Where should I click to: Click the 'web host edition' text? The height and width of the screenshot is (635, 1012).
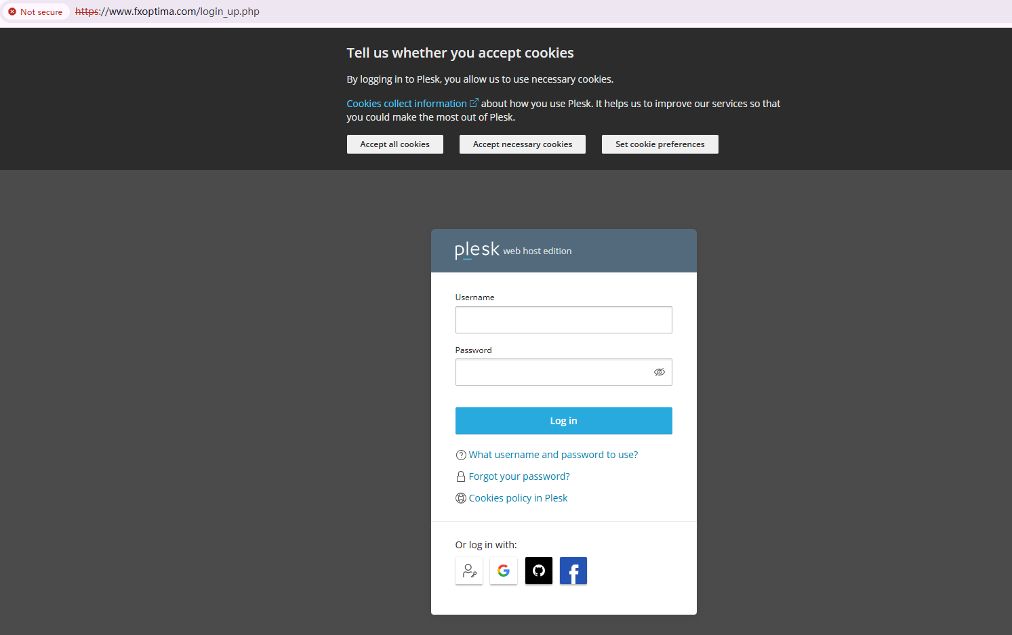coord(538,251)
